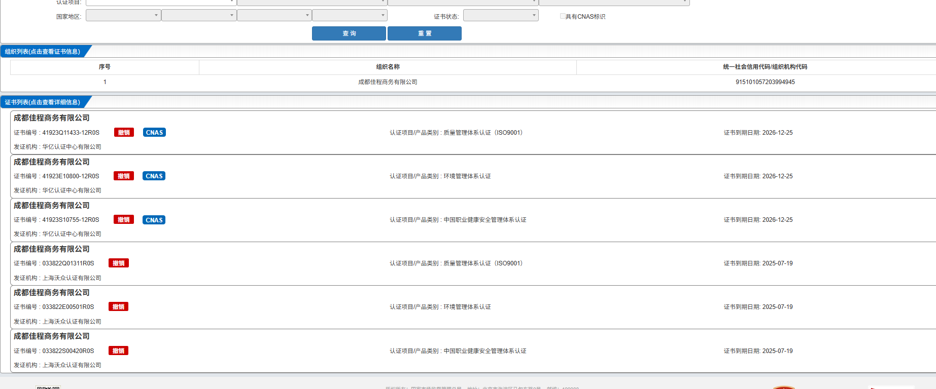Click 质量管理体系认证 (ISO9001) for certificate 033822Q01311R0S

[483, 263]
